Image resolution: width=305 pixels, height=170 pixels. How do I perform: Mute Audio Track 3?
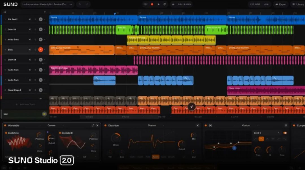point(30,40)
